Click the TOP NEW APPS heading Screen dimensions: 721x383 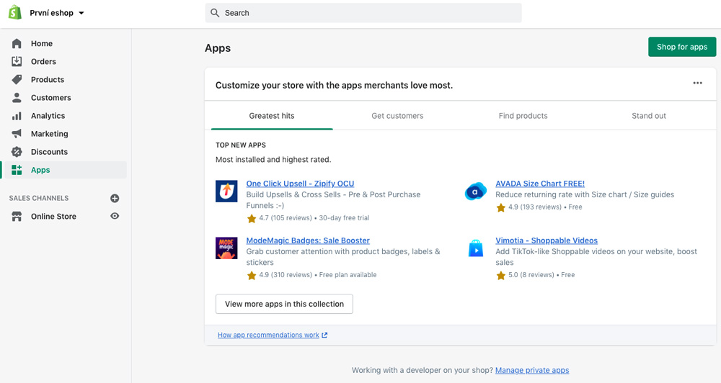tap(241, 145)
